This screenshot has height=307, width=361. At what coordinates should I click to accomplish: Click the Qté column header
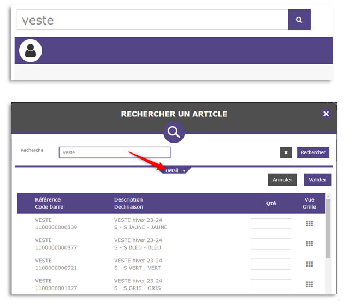[271, 203]
